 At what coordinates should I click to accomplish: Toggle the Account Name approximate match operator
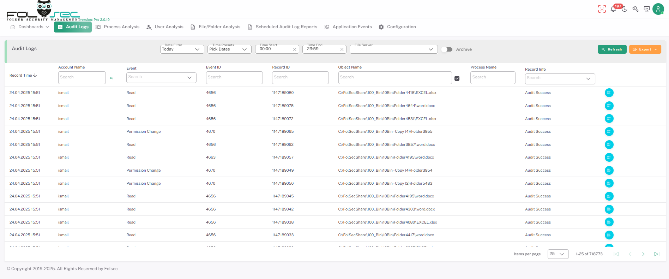pos(111,78)
